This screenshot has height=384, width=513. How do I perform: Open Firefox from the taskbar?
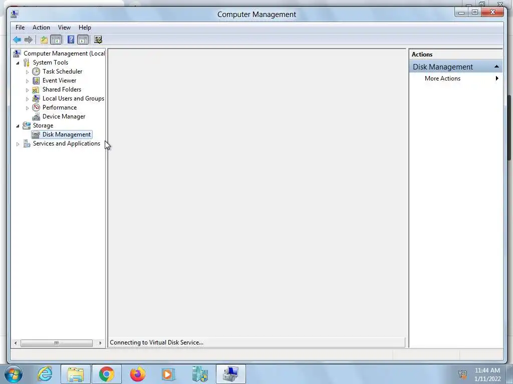(x=137, y=374)
